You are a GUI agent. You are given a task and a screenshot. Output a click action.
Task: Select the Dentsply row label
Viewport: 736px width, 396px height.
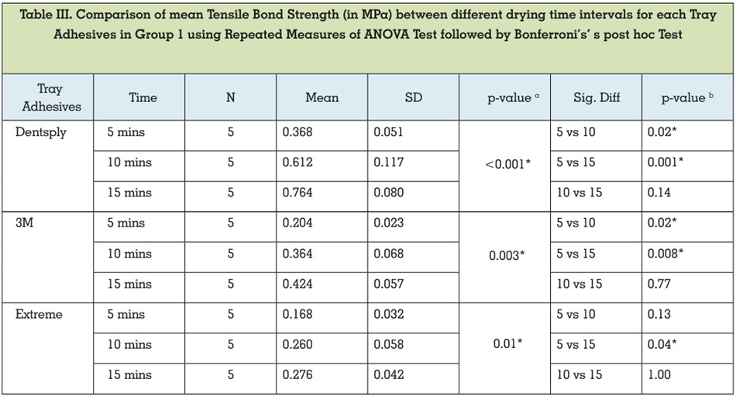41,132
